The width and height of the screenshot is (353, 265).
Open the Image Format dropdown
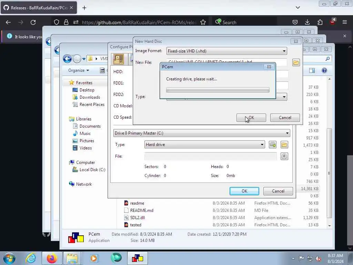coord(227,51)
